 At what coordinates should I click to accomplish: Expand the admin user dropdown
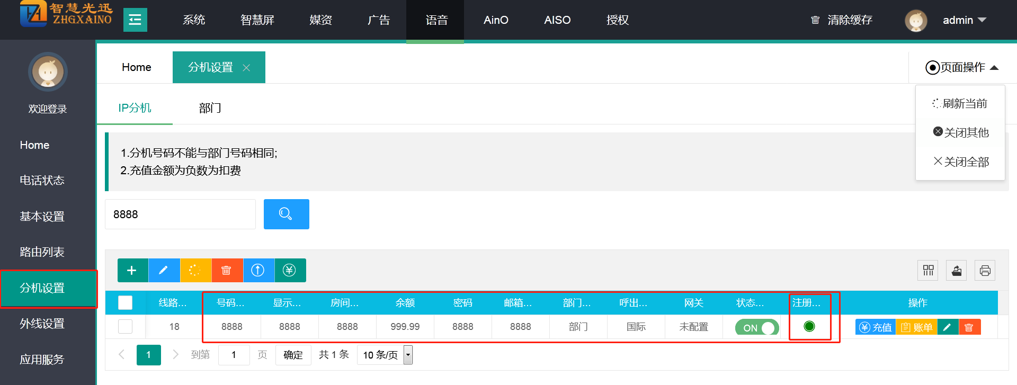pyautogui.click(x=964, y=20)
